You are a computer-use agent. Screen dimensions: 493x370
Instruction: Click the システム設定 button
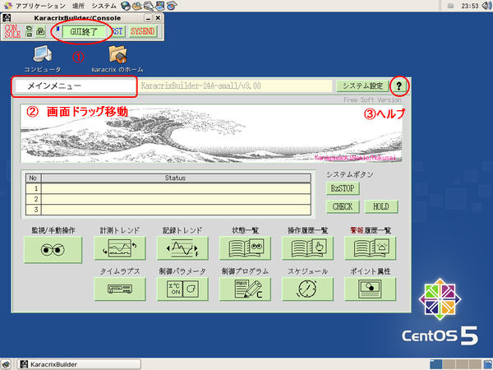(362, 86)
